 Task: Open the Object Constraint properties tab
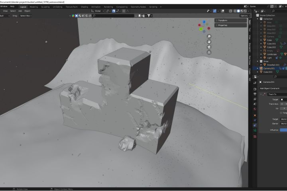(x=255, y=125)
